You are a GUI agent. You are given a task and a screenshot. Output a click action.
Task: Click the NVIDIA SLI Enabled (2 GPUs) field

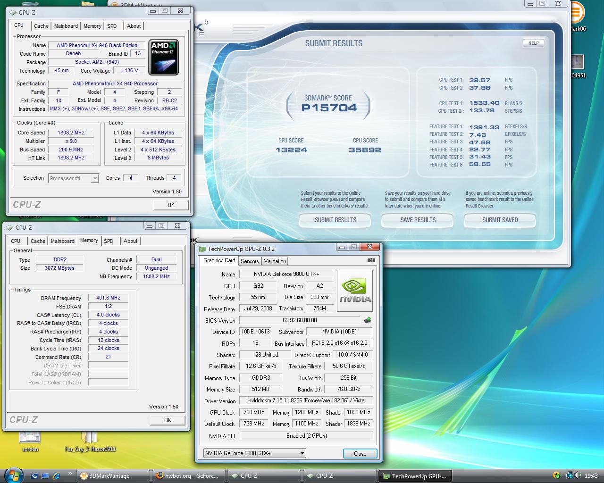(306, 436)
